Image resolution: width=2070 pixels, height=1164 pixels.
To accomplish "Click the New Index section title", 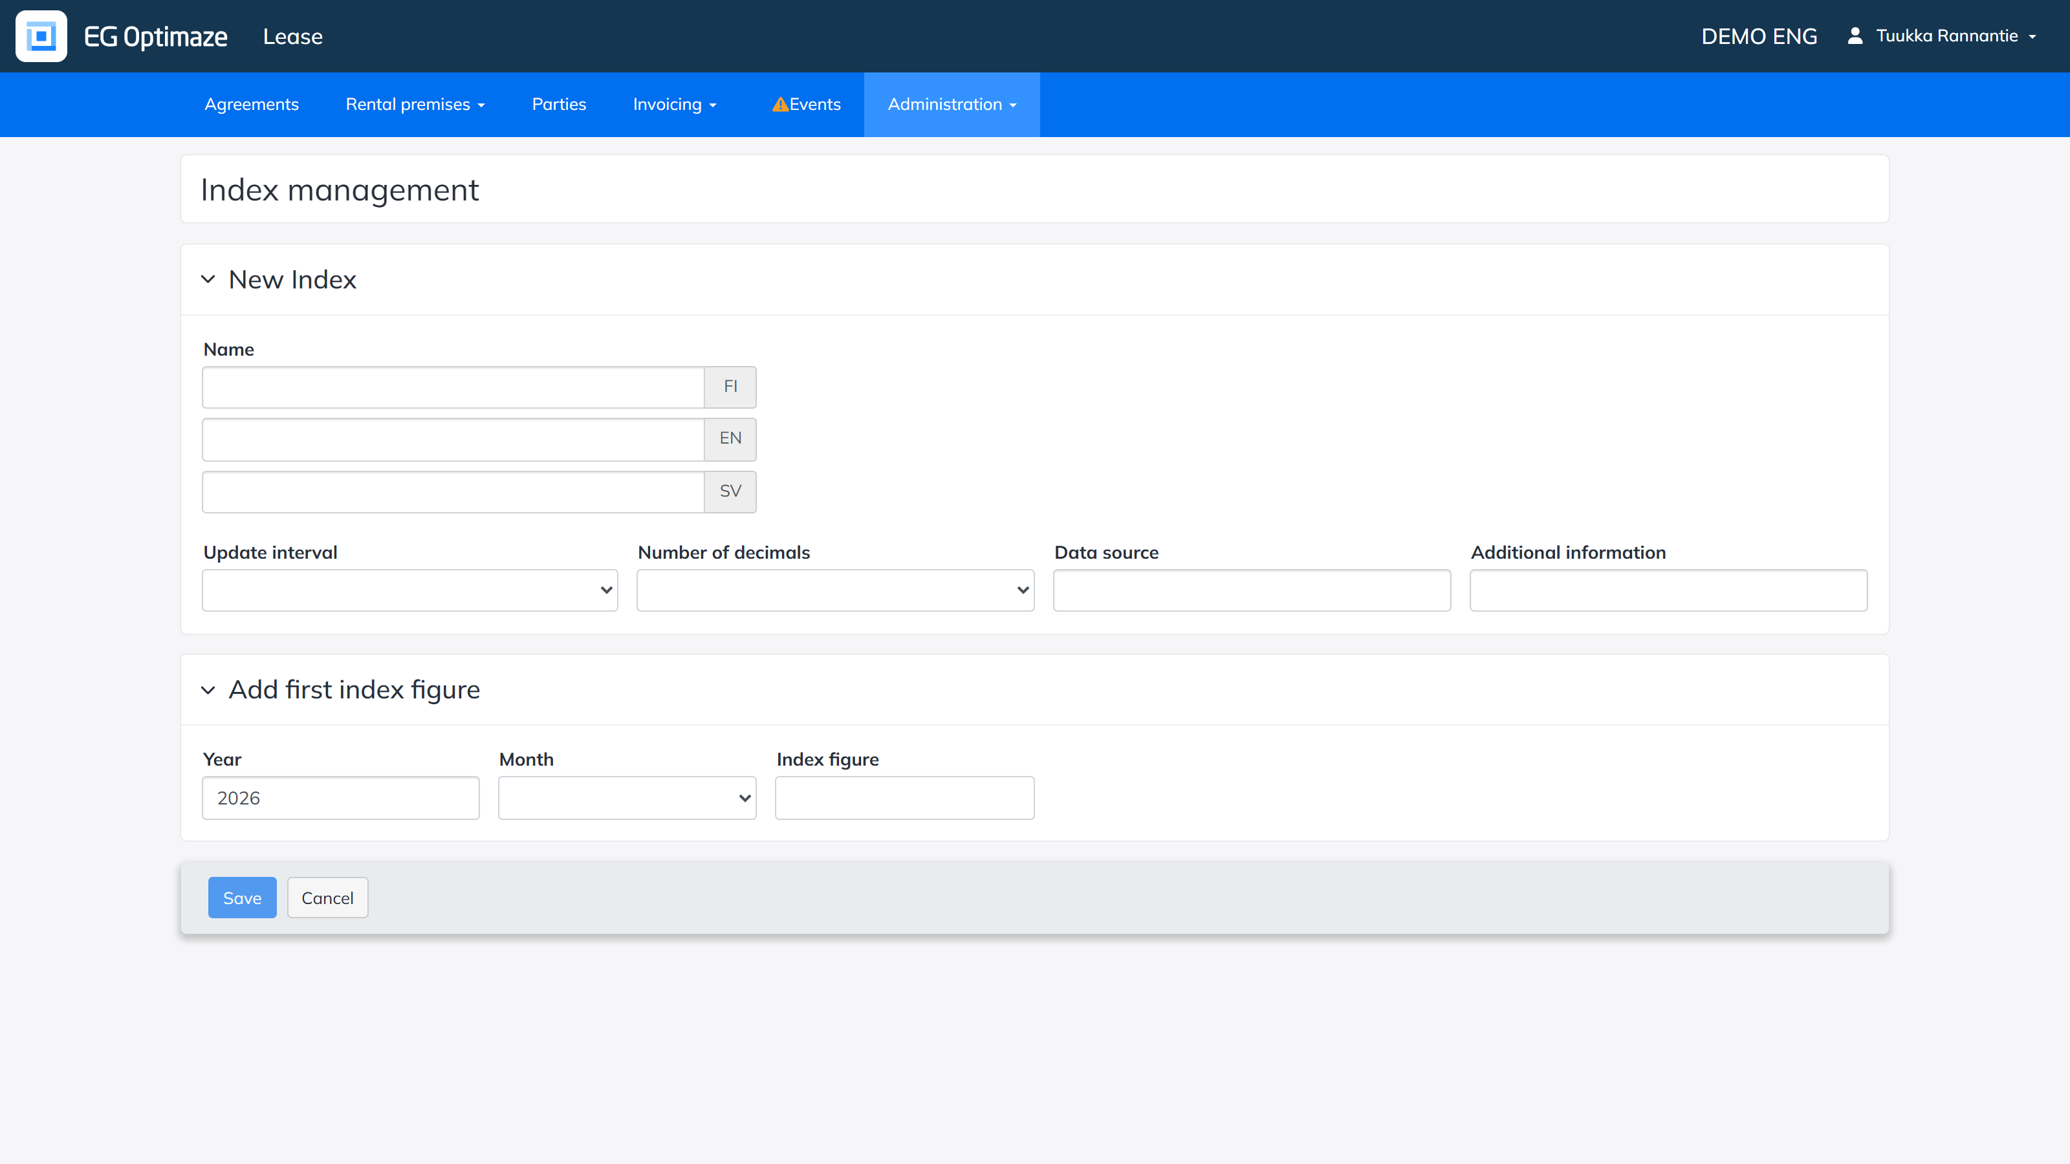I will (292, 279).
